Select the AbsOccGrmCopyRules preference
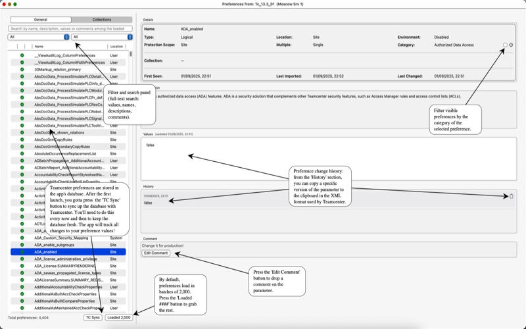526x329 pixels. 68,139
